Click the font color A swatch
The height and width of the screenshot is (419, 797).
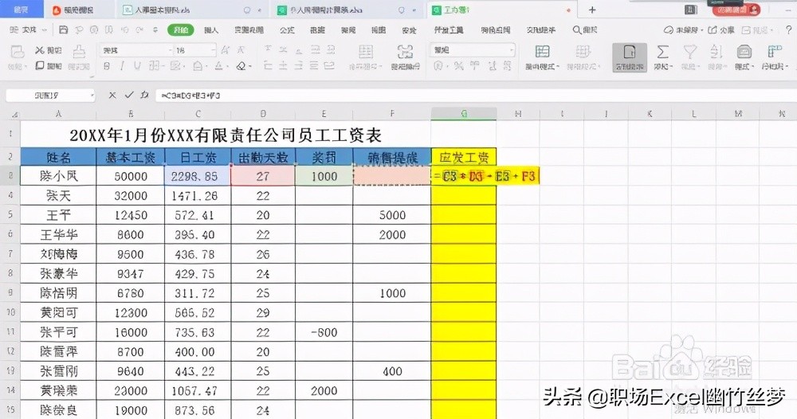tap(218, 66)
